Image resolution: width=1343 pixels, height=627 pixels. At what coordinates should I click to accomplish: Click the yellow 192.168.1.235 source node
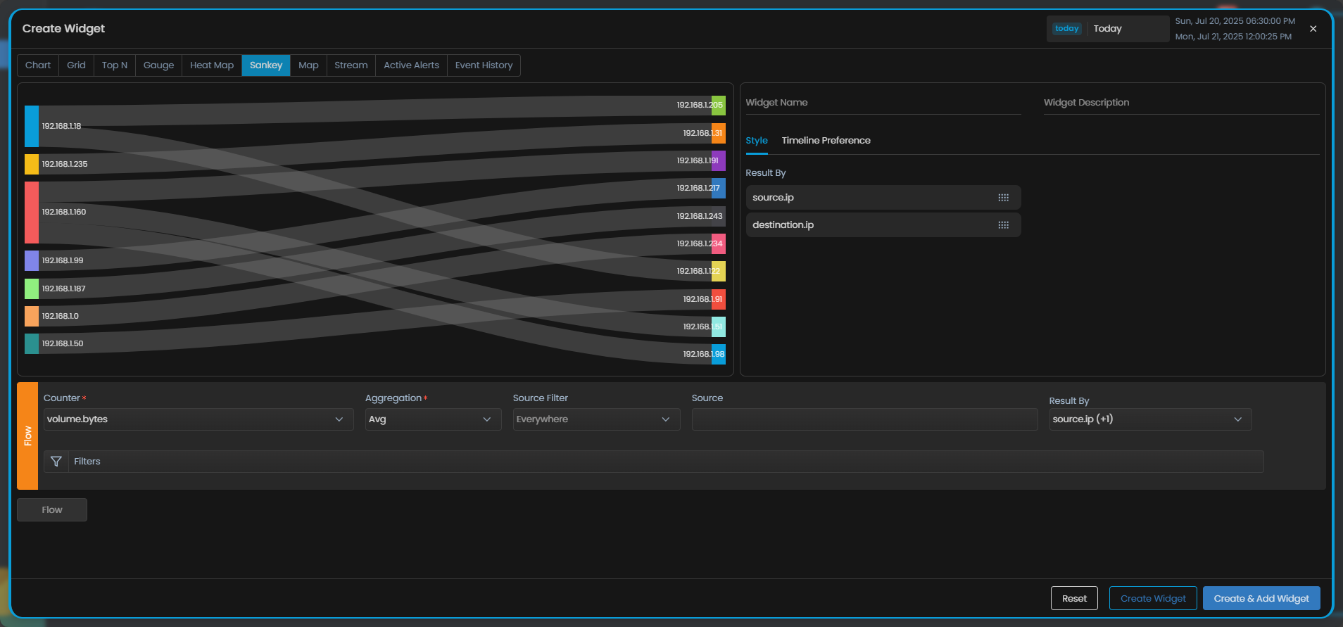tap(32, 164)
